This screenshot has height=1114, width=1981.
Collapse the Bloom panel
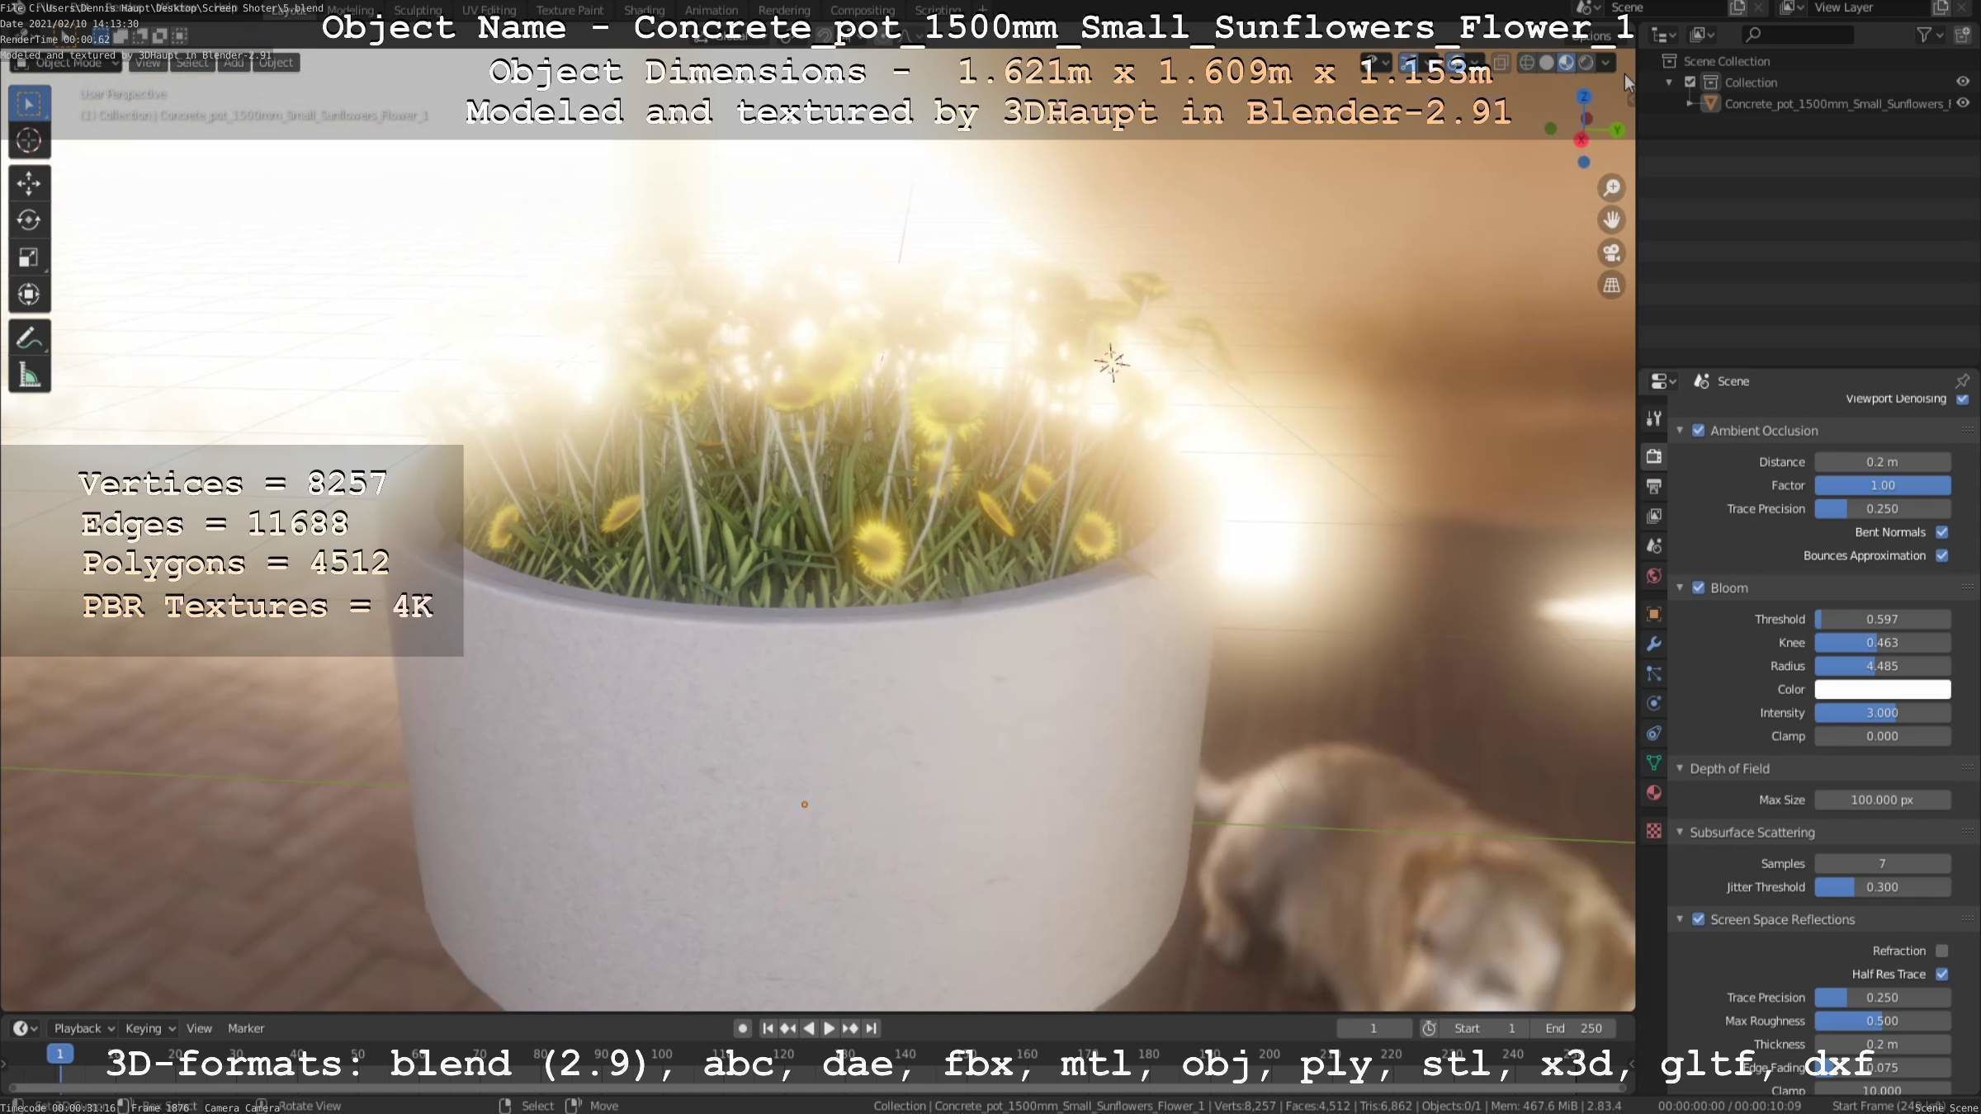[x=1680, y=588]
